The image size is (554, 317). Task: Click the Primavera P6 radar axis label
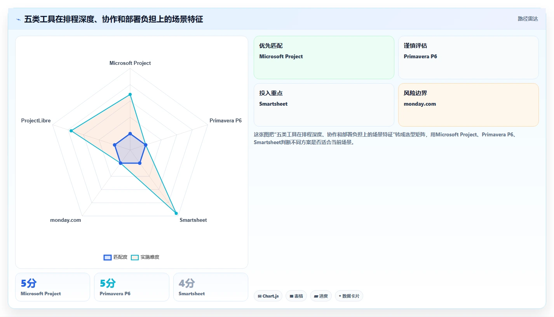click(x=225, y=120)
